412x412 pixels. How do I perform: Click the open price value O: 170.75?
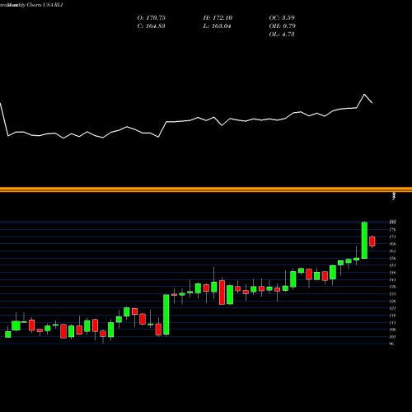(x=152, y=18)
